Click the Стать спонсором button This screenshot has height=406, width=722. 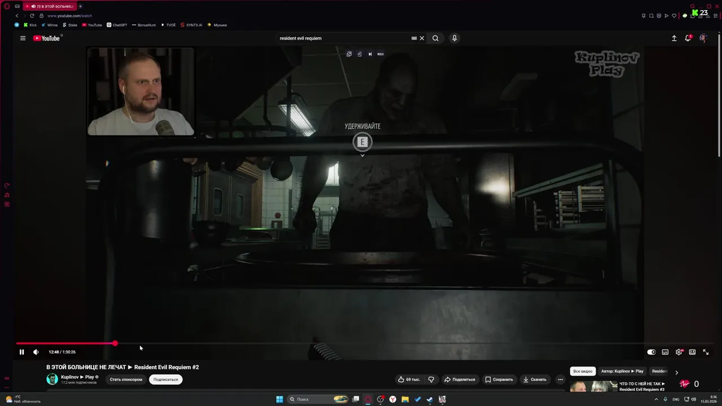click(x=126, y=379)
